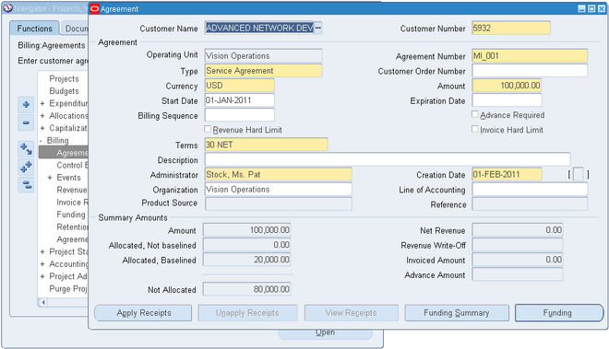Click the Type field Service Agreement
Viewport: 609px width, 349px height.
click(263, 71)
